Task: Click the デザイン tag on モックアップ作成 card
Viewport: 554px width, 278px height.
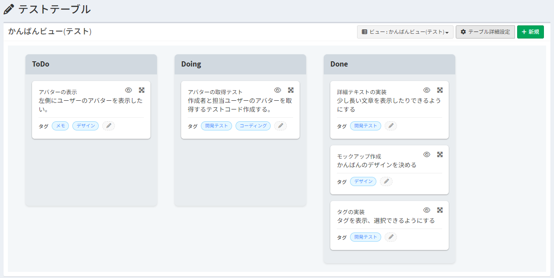Action: click(x=363, y=181)
